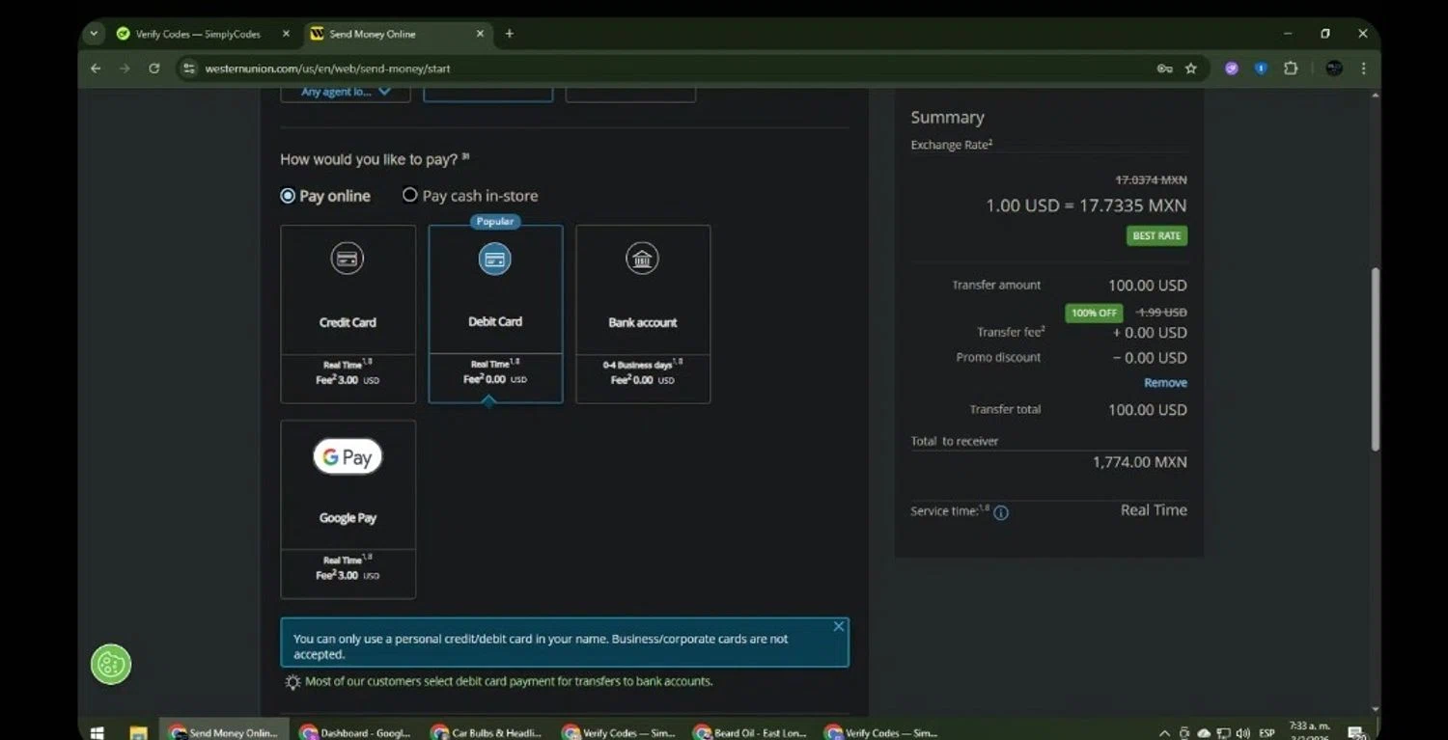Open the Chrome three-dot menu

tap(1363, 69)
